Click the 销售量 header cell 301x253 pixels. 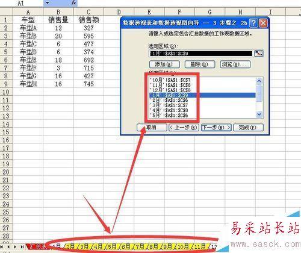(x=58, y=20)
